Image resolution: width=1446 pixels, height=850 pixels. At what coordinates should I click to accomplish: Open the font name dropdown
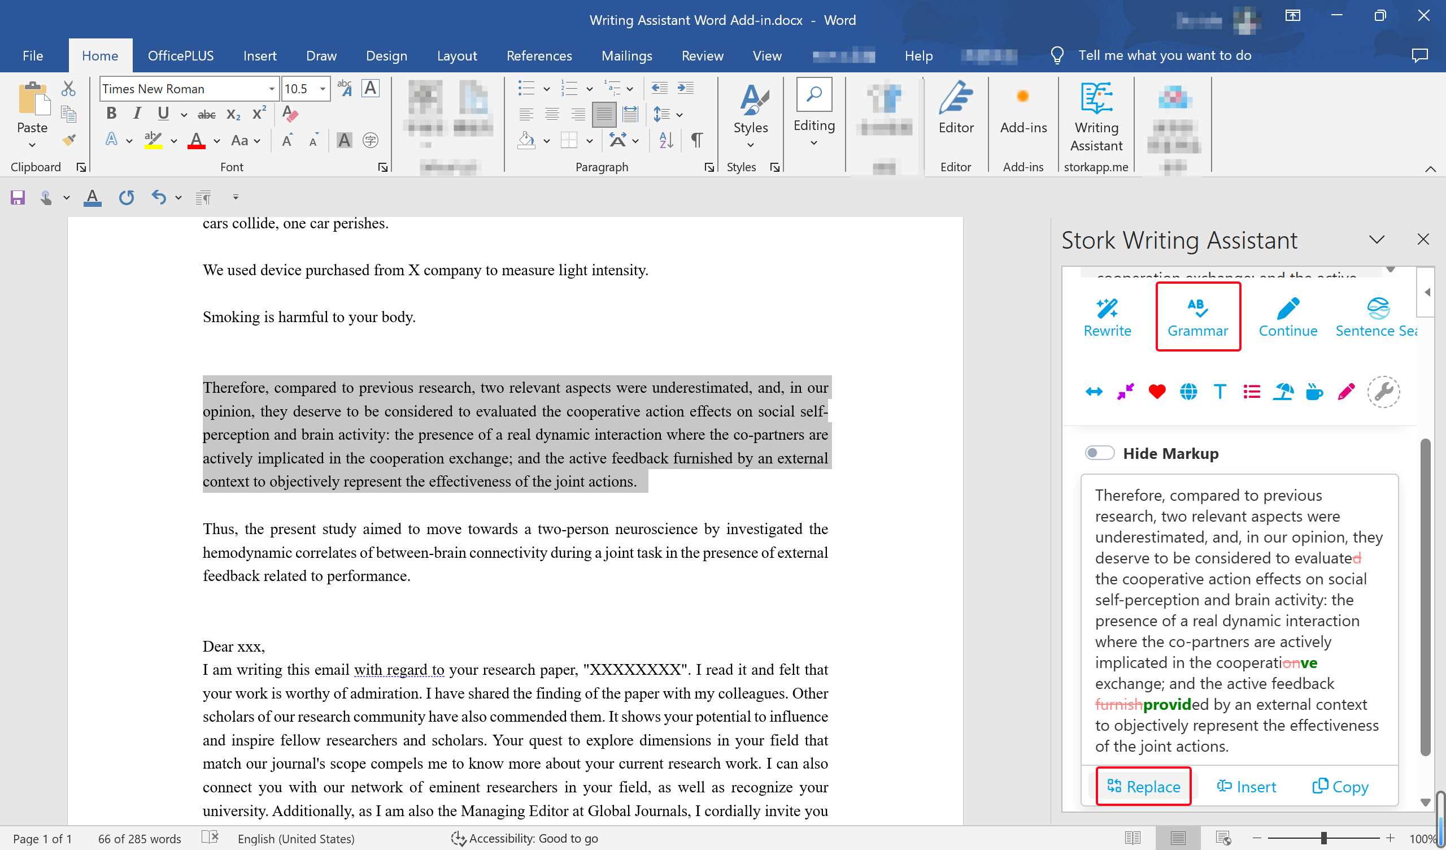(272, 89)
